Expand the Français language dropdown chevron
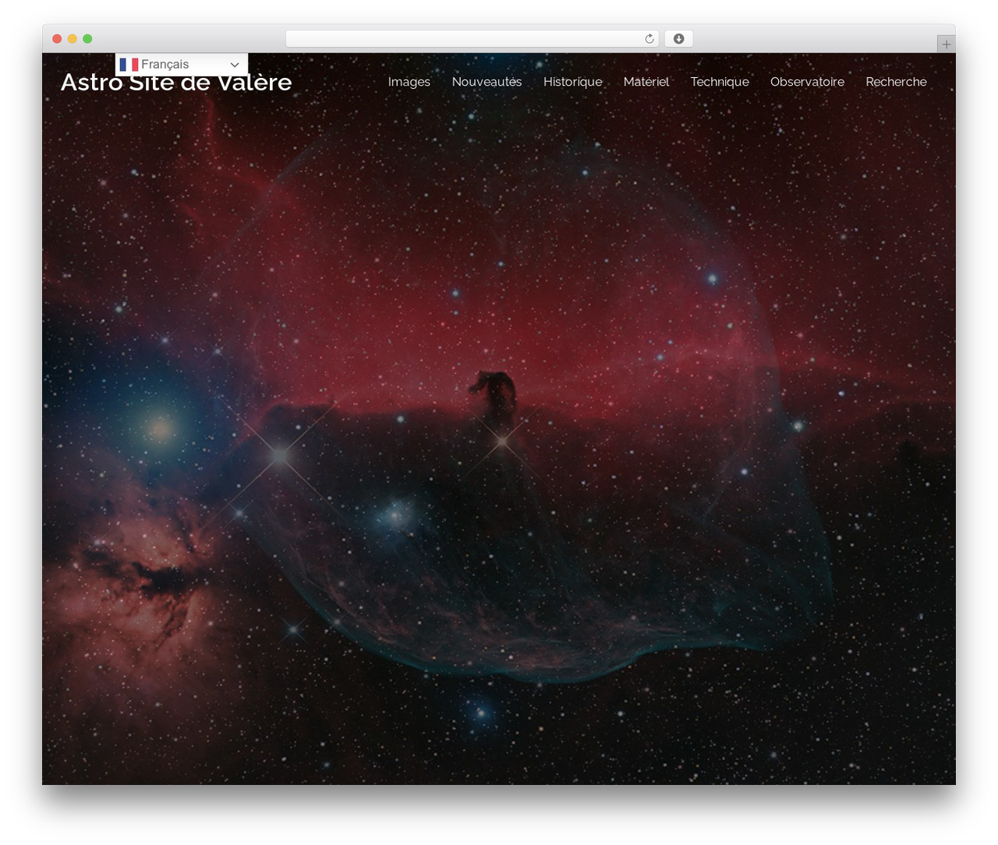Image resolution: width=998 pixels, height=845 pixels. point(235,65)
